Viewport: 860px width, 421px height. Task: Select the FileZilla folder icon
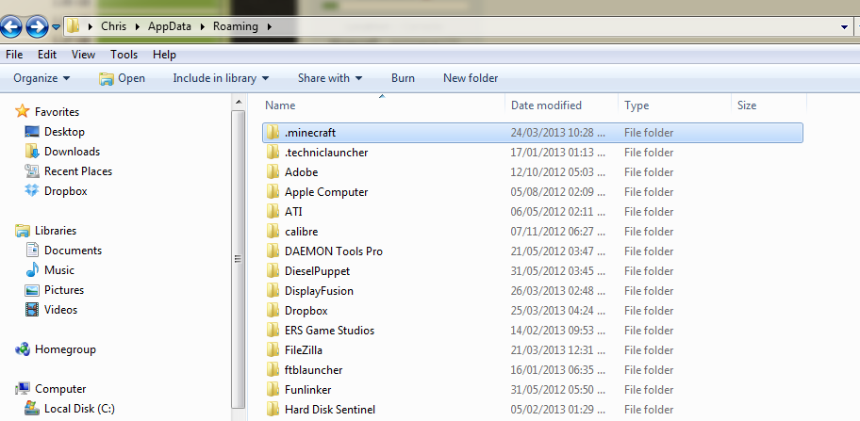point(273,349)
